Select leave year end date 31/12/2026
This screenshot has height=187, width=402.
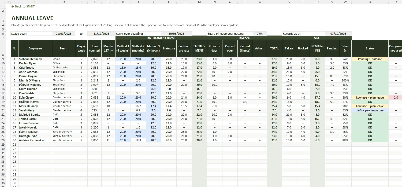point(101,34)
